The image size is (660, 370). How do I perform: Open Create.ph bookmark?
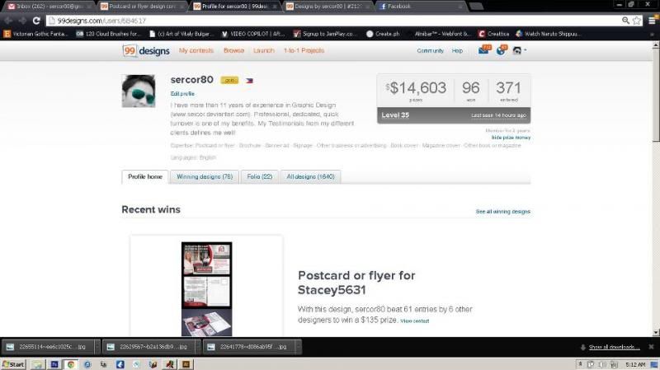coord(383,34)
